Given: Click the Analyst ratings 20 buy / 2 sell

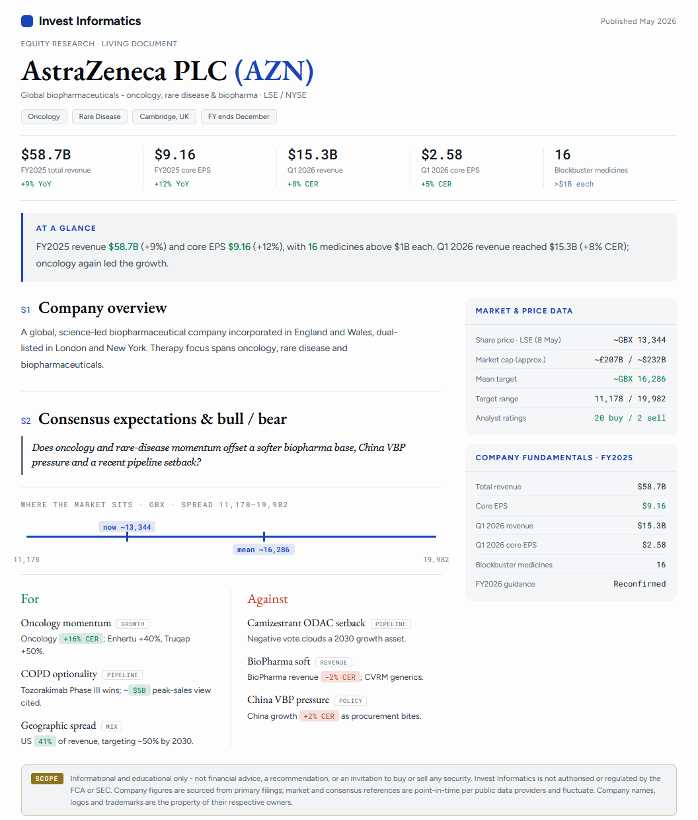Looking at the screenshot, I should click(630, 418).
